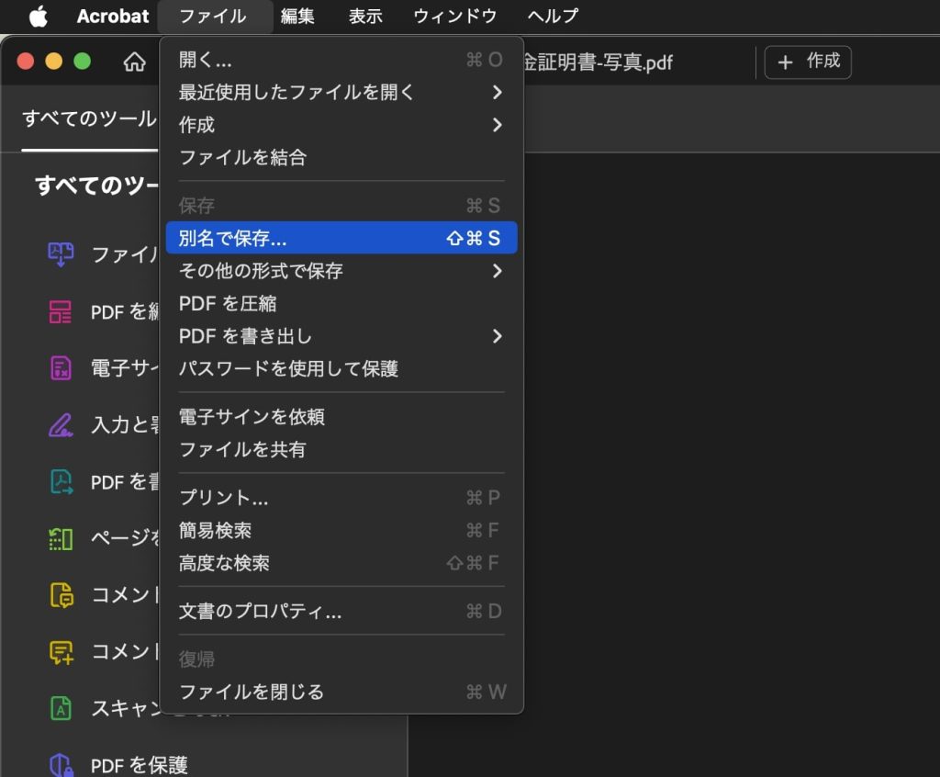Open the ヘルプ menu
940x777 pixels.
point(553,17)
